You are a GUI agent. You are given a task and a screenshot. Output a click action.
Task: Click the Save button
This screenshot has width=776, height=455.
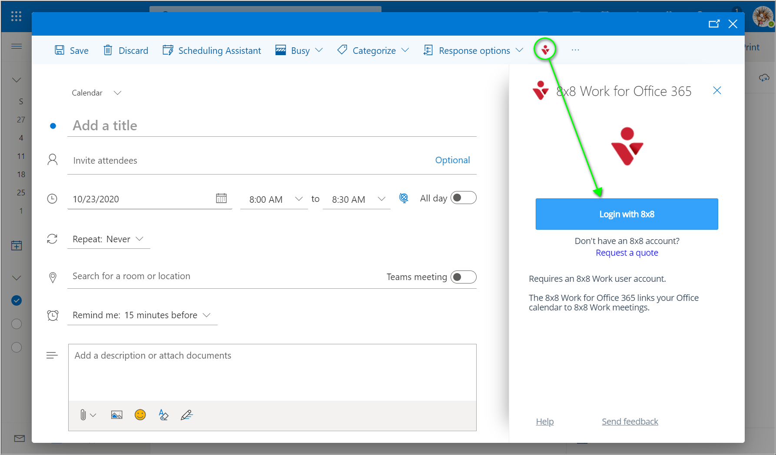(x=72, y=50)
